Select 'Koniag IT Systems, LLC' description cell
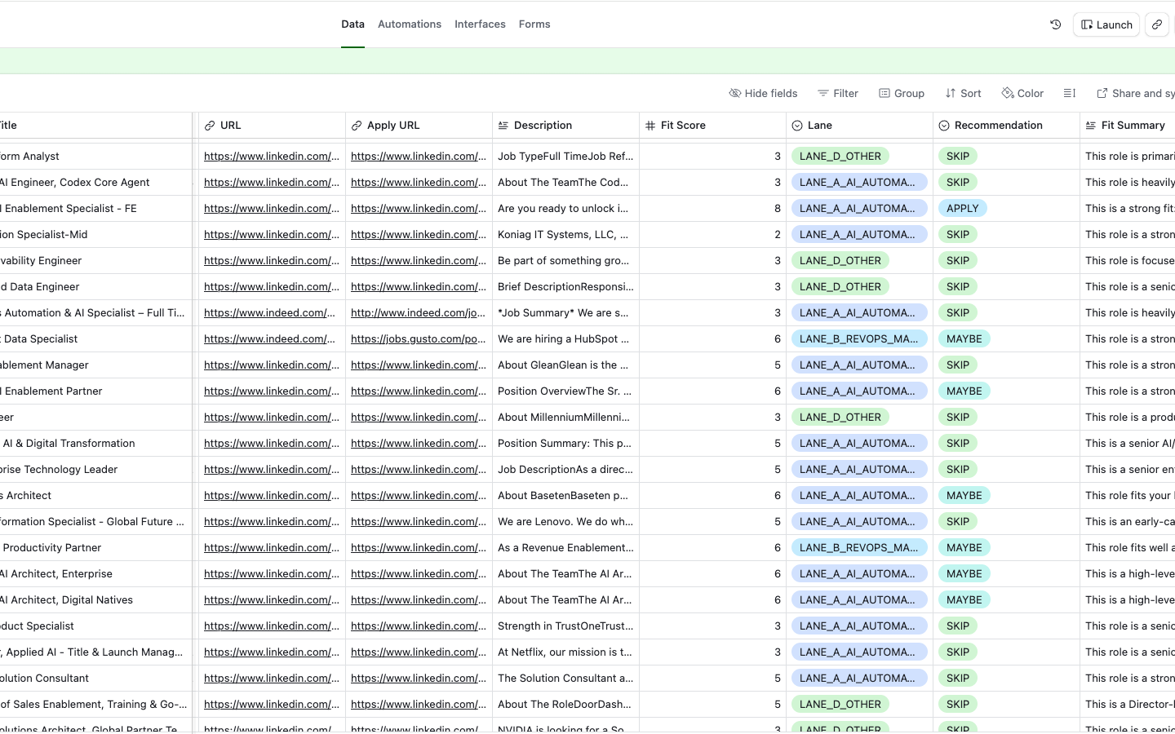Screen dimensions: 1175x734 pyautogui.click(x=565, y=234)
